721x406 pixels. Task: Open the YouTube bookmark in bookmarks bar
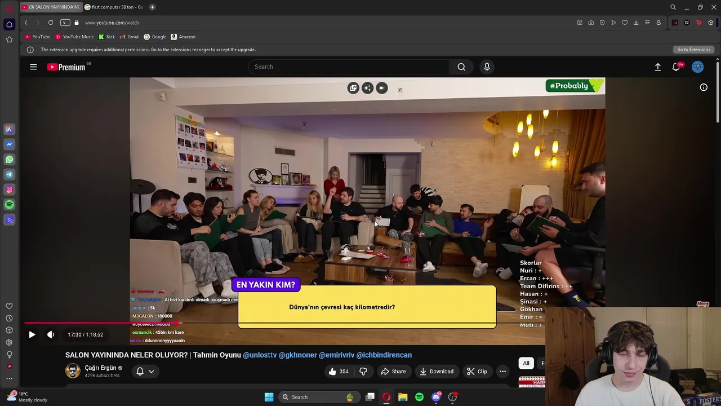(x=37, y=37)
